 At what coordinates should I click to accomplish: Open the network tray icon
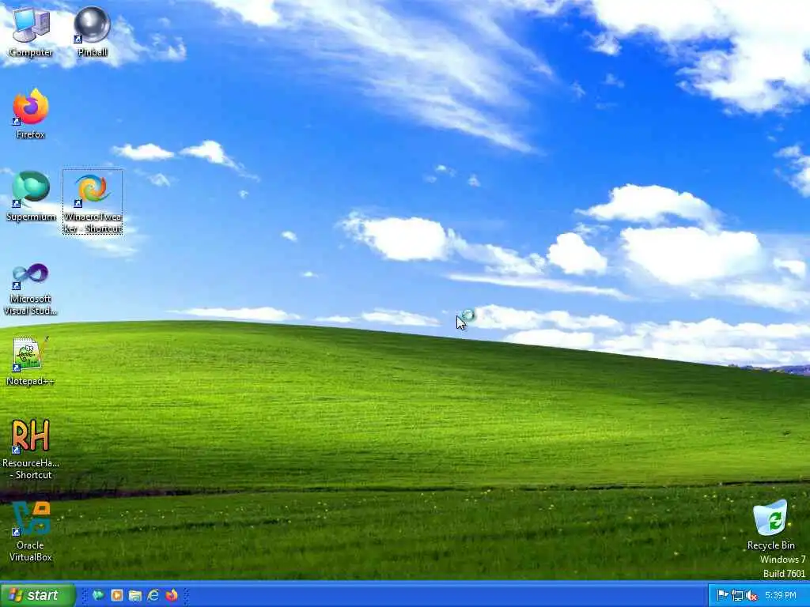pyautogui.click(x=737, y=596)
